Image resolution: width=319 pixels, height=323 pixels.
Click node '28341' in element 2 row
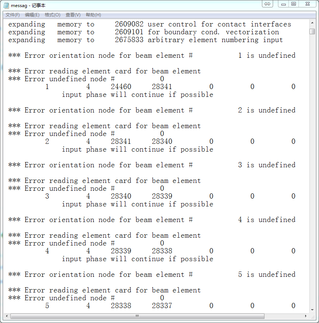pyautogui.click(x=121, y=142)
